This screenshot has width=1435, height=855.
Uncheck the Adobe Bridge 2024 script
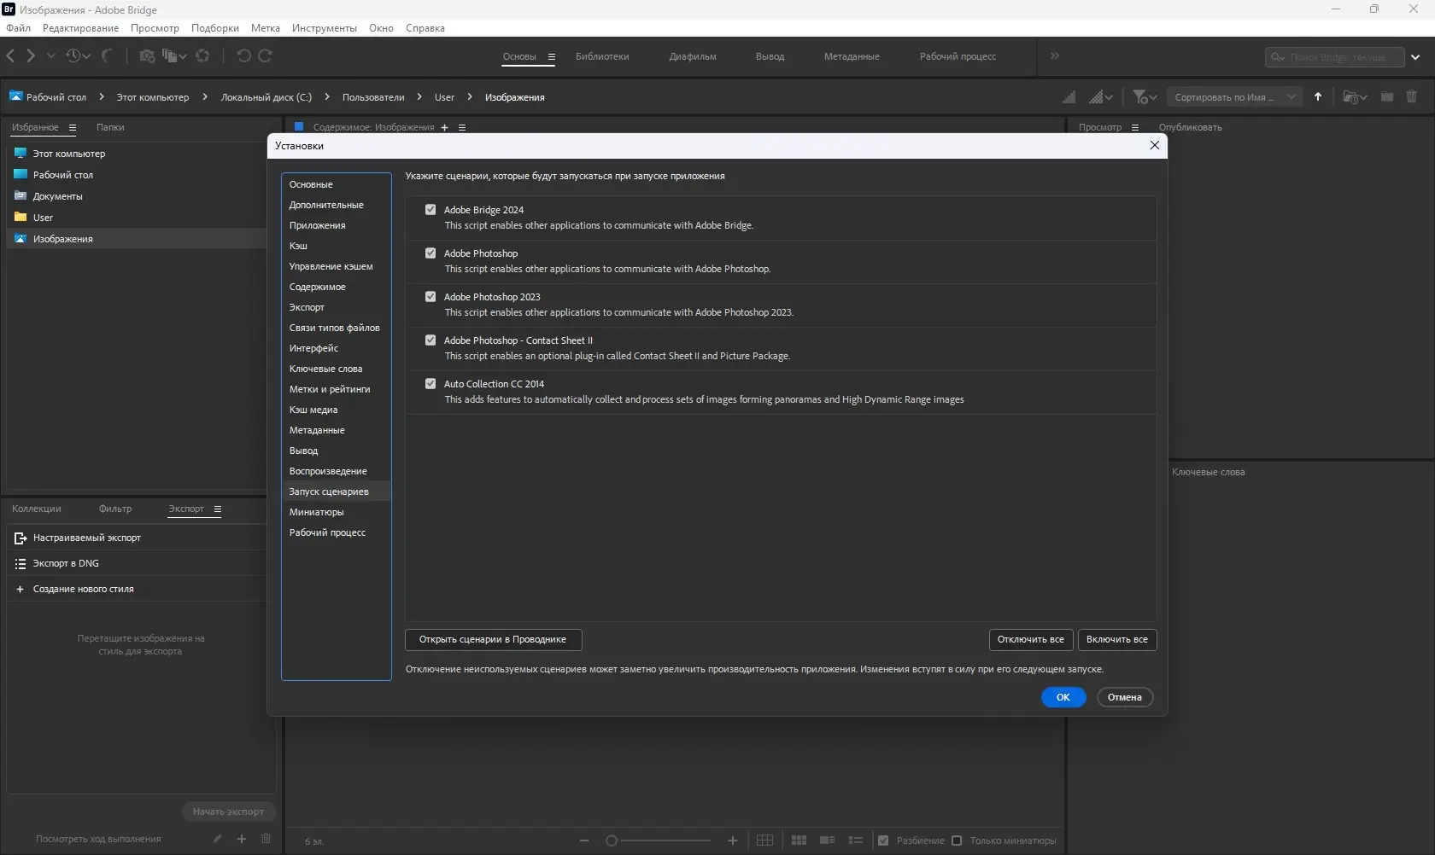[x=430, y=210]
